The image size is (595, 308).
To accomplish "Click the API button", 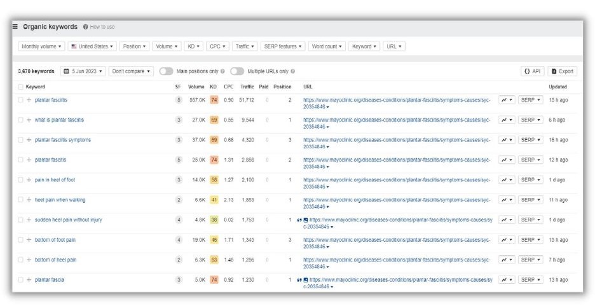I will (533, 71).
